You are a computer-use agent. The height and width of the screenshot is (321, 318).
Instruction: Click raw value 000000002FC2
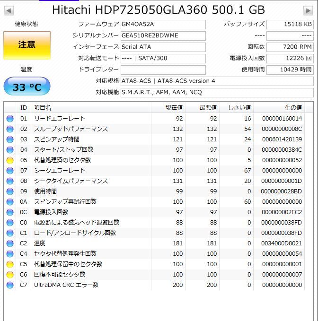(x=282, y=212)
